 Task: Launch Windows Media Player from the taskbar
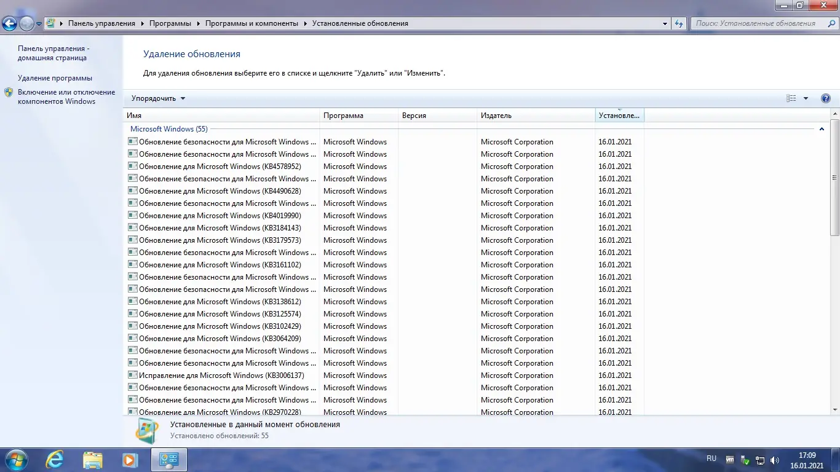tap(130, 459)
